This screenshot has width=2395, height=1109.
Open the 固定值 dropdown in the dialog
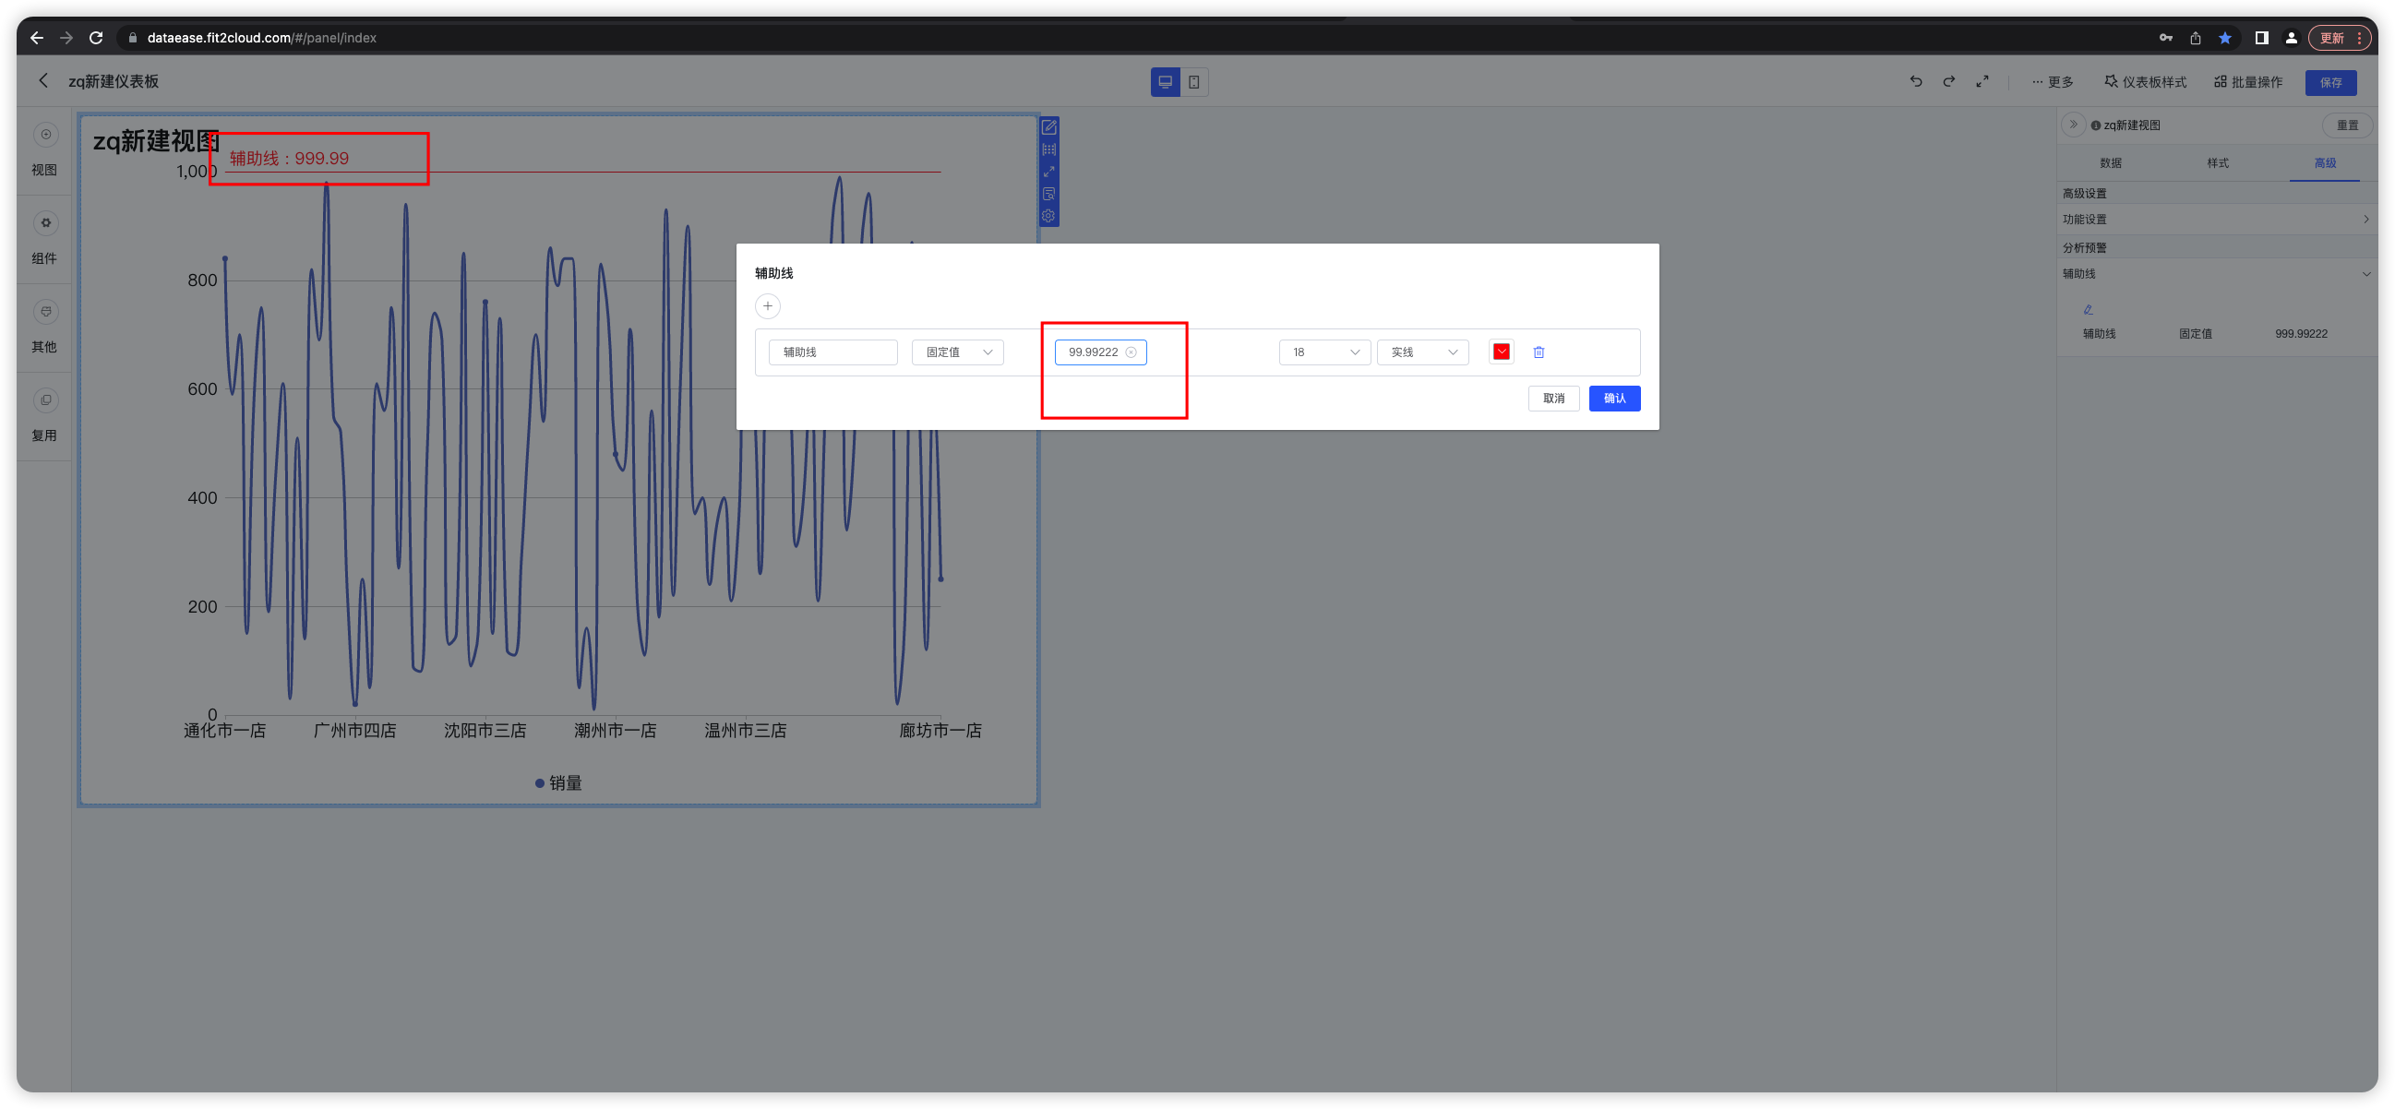click(x=957, y=352)
